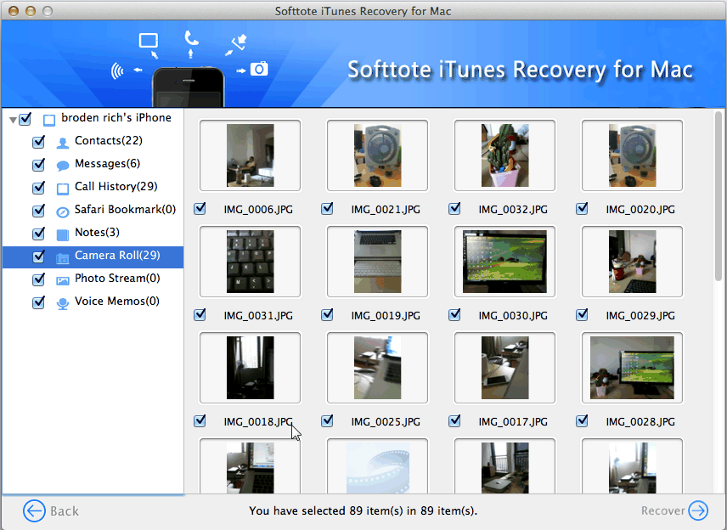The height and width of the screenshot is (530, 727).
Task: Open the IMG_0031.JPG keyboard thumbnail
Action: 250,262
